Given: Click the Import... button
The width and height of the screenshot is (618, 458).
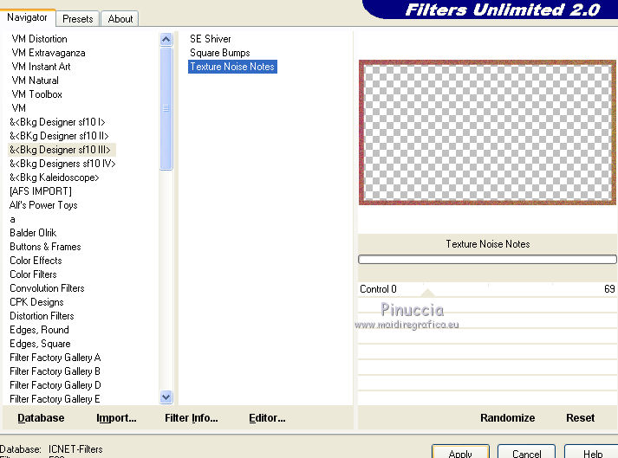Looking at the screenshot, I should [x=116, y=418].
